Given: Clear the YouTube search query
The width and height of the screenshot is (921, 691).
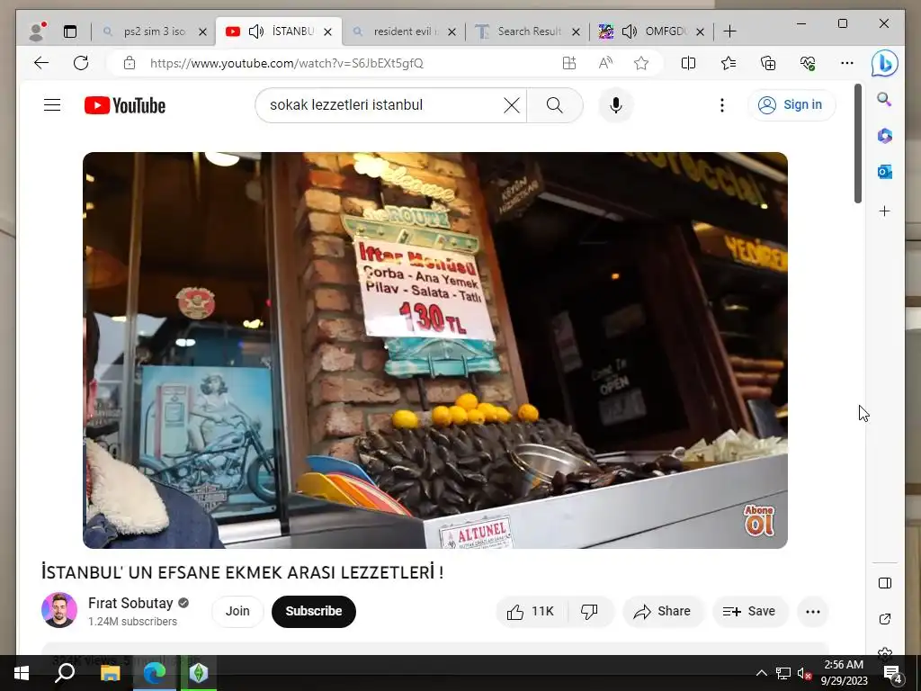Looking at the screenshot, I should click(512, 105).
